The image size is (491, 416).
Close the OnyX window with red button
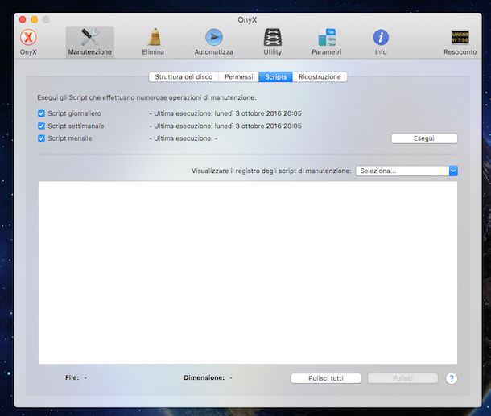[23, 20]
